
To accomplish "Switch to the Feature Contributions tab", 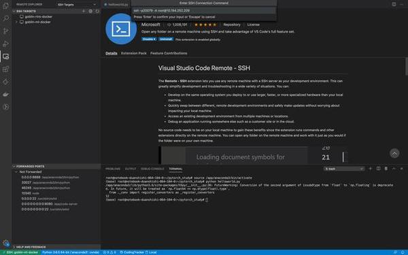I will point(169,53).
